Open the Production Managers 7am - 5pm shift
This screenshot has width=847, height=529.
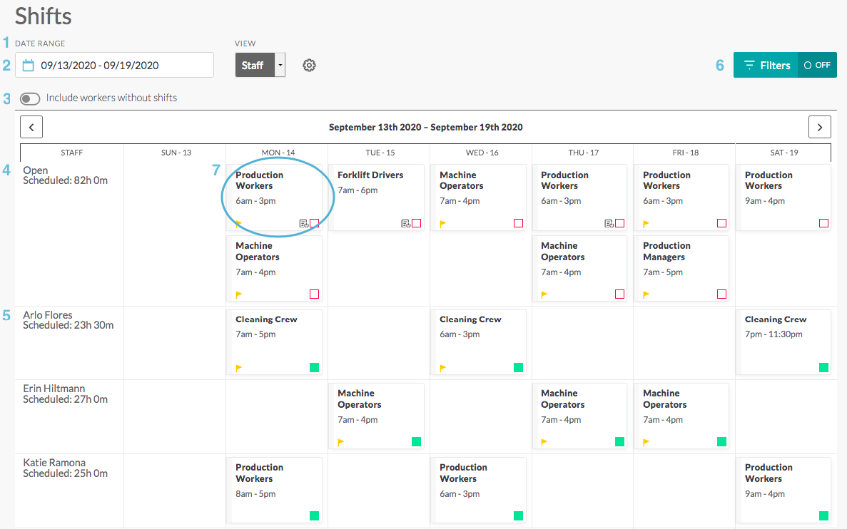coord(681,268)
